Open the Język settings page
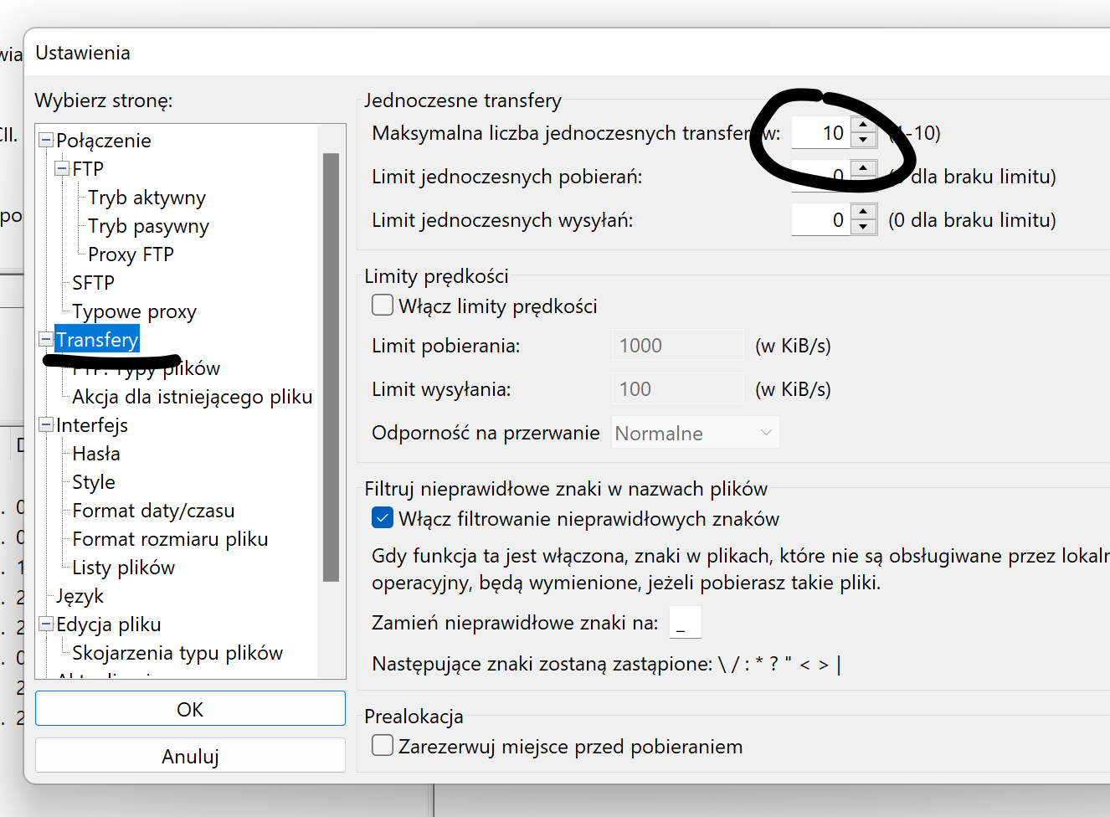Viewport: 1110px width, 817px height. (x=80, y=596)
